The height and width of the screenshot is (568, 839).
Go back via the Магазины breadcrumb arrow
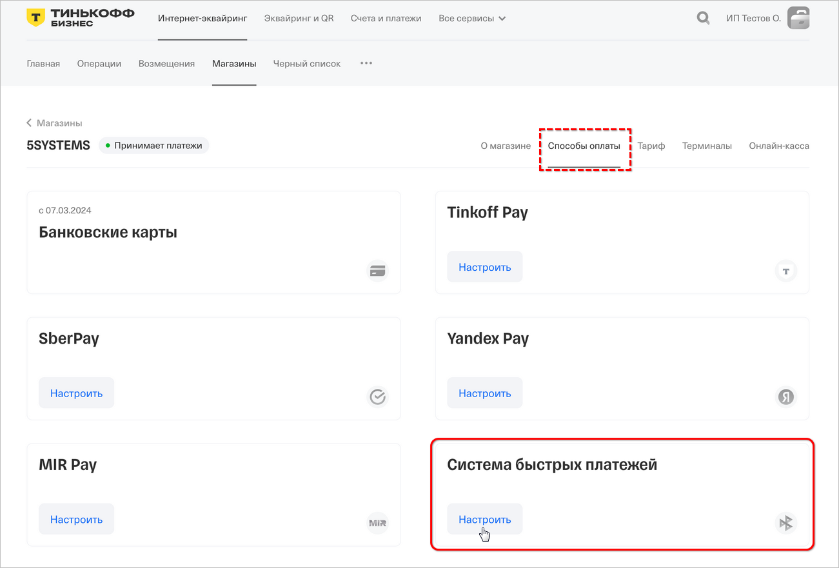click(30, 122)
